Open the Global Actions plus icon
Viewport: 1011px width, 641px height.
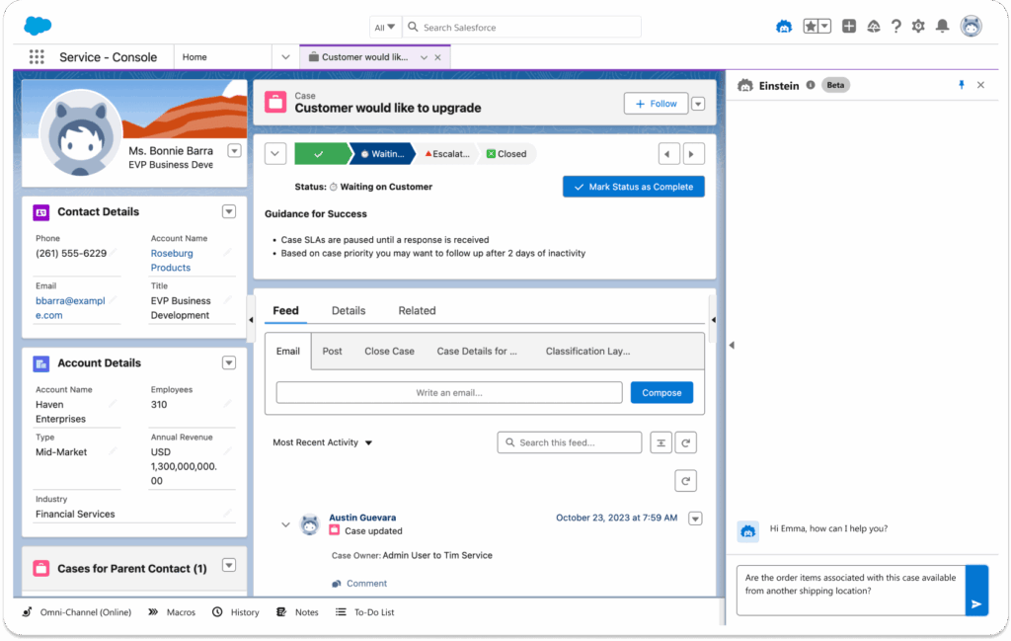(849, 27)
